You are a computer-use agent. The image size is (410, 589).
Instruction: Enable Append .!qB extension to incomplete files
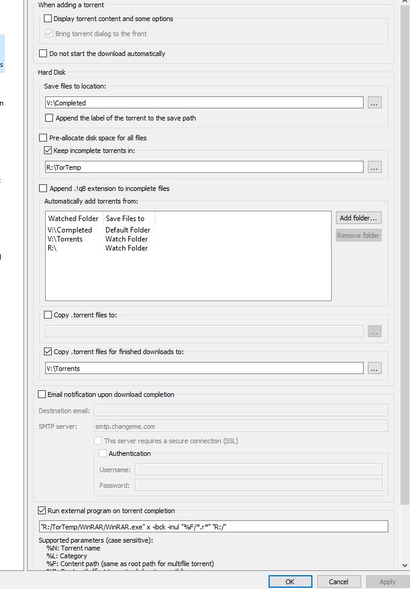[43, 188]
